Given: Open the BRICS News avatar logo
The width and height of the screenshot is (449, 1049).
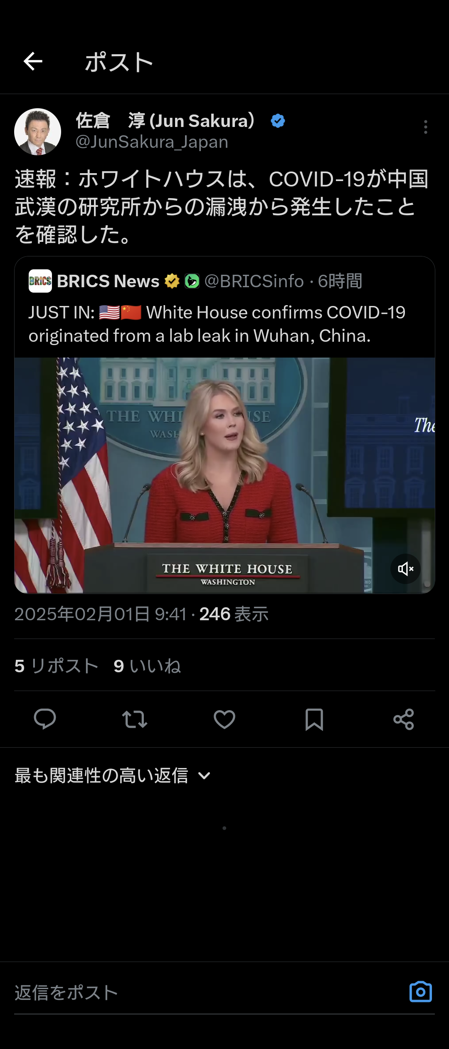Looking at the screenshot, I should tap(40, 281).
